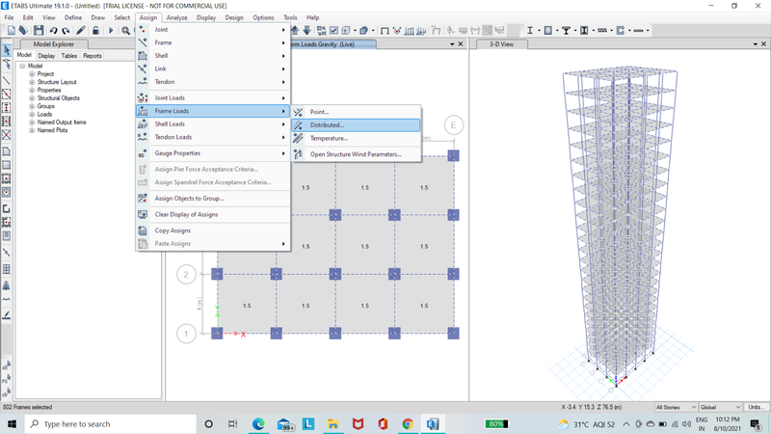Open Google Chrome from taskbar

coord(407,423)
